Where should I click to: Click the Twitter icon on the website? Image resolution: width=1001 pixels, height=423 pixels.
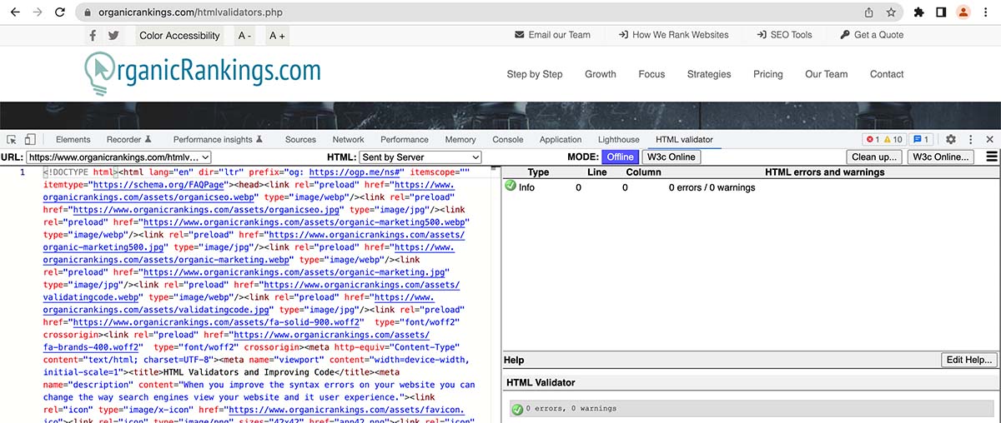[113, 35]
